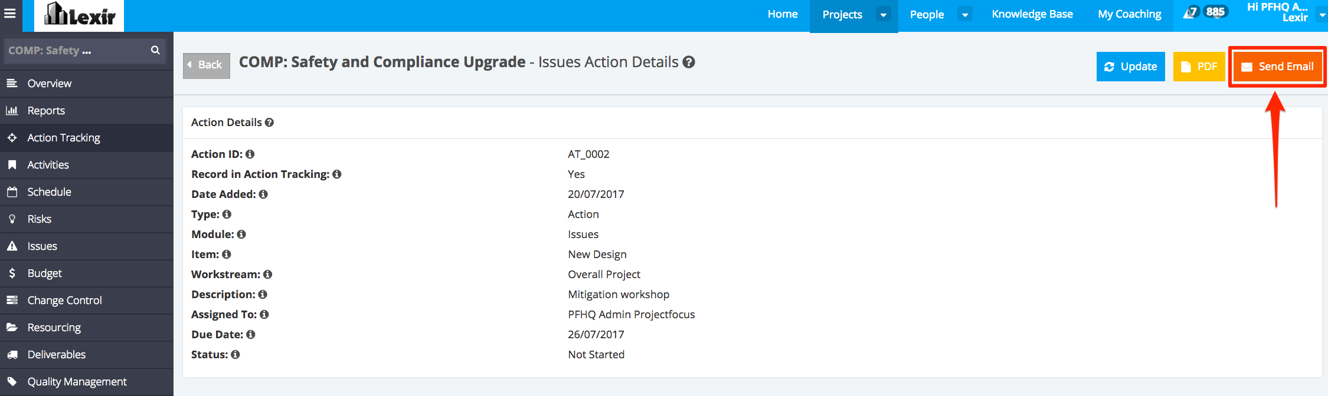Open Overview in the sidebar
1328x396 pixels.
pos(87,84)
